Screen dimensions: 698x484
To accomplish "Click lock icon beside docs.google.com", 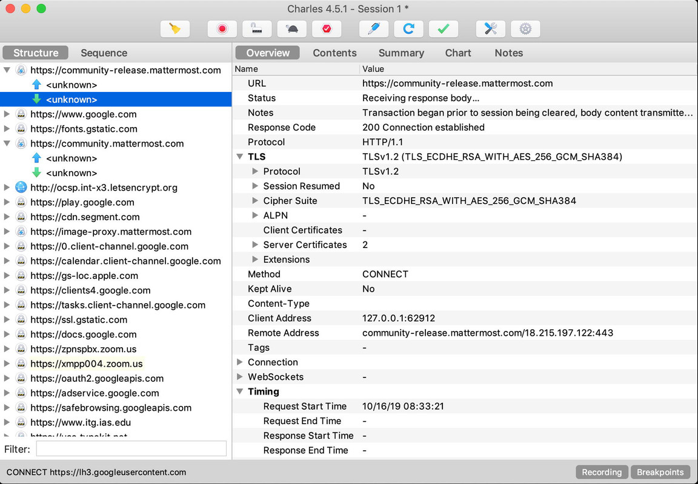I will point(21,334).
